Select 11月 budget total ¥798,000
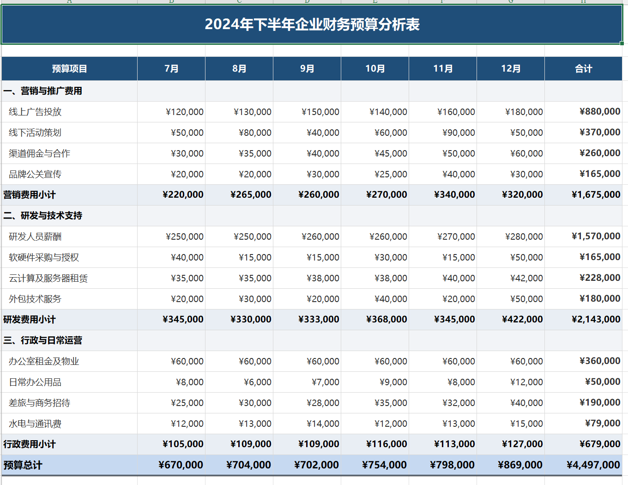This screenshot has width=628, height=485. click(x=443, y=465)
